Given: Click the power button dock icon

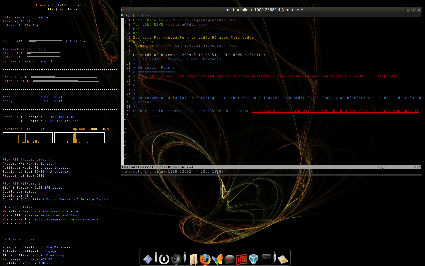Looking at the screenshot, I should tap(164, 259).
